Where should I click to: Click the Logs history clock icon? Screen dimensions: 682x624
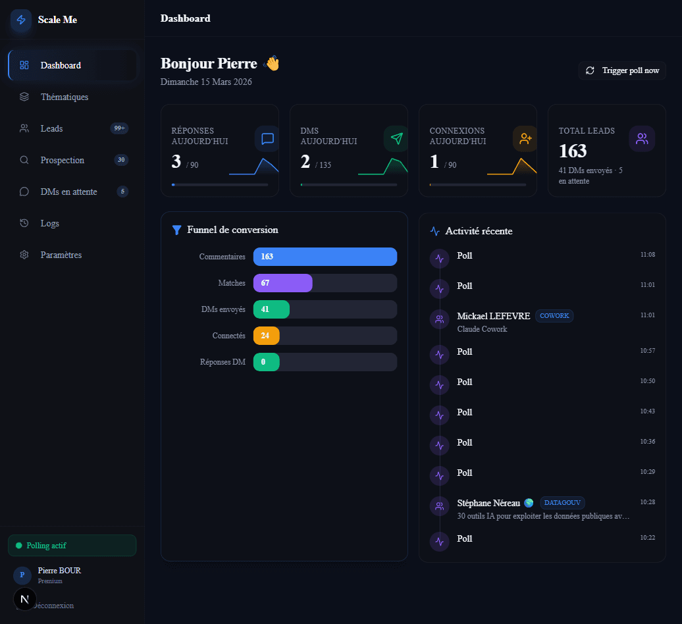(x=24, y=222)
